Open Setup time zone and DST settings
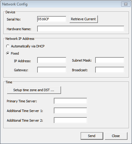This screenshot has height=144, width=132. [x=34, y=90]
